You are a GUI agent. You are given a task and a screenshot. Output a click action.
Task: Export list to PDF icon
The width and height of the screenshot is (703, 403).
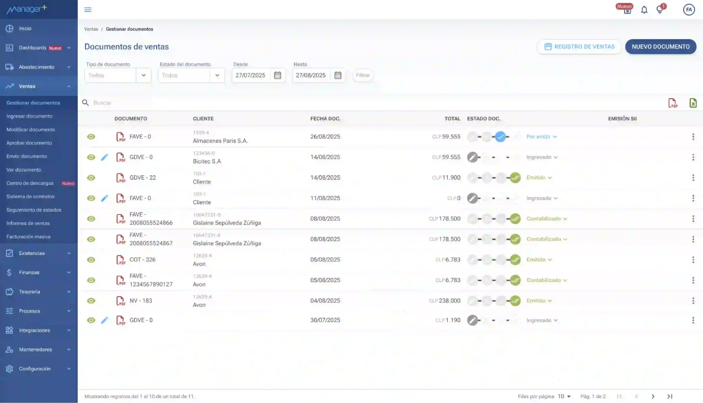(x=673, y=103)
